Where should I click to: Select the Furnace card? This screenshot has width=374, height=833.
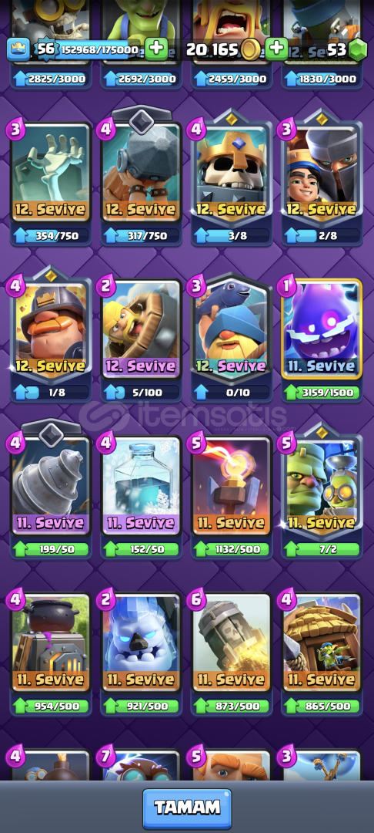[51, 642]
